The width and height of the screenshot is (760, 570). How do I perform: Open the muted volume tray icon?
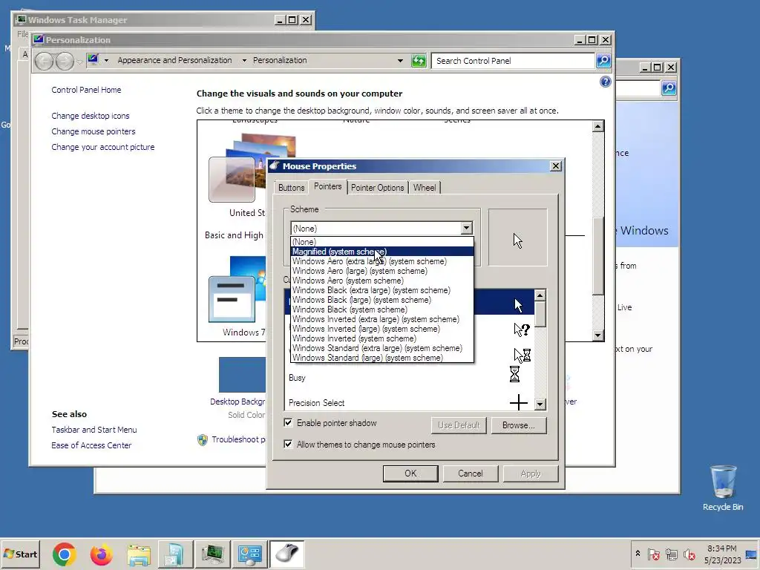point(689,554)
